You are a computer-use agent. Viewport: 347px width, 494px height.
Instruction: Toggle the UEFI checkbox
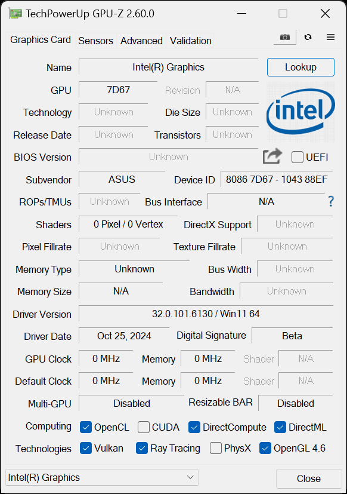(x=298, y=157)
